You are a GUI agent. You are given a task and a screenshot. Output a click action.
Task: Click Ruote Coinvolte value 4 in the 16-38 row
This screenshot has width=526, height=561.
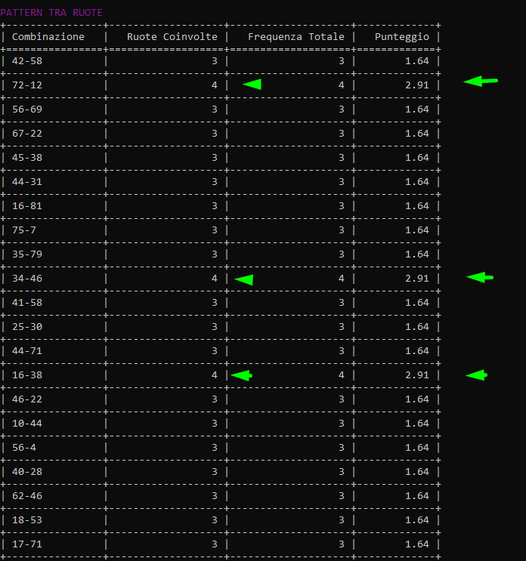pyautogui.click(x=215, y=375)
